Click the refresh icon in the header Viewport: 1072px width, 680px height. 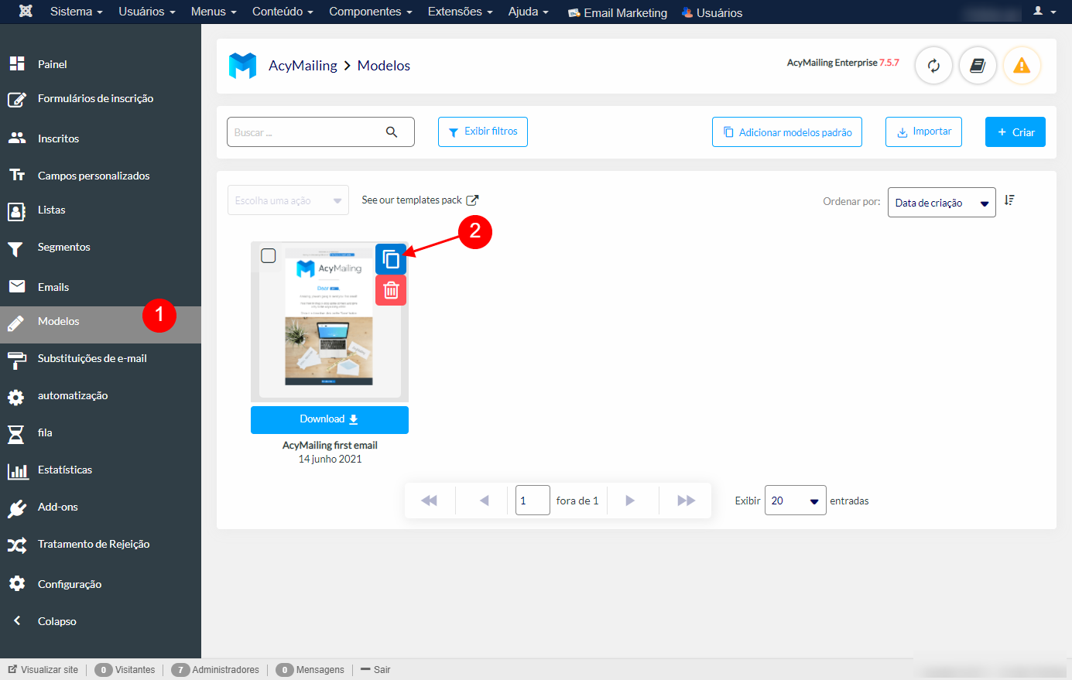[933, 66]
